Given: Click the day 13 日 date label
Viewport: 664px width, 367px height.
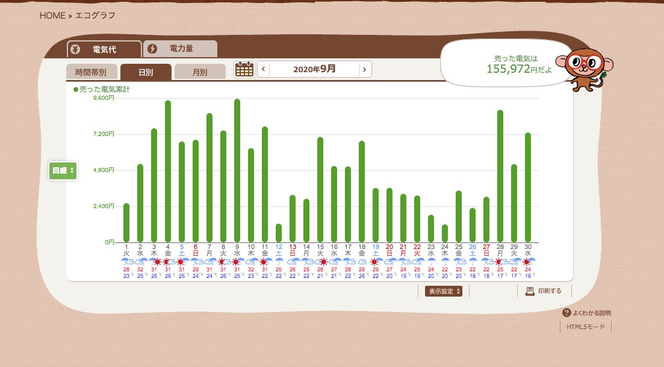Looking at the screenshot, I should [x=293, y=250].
